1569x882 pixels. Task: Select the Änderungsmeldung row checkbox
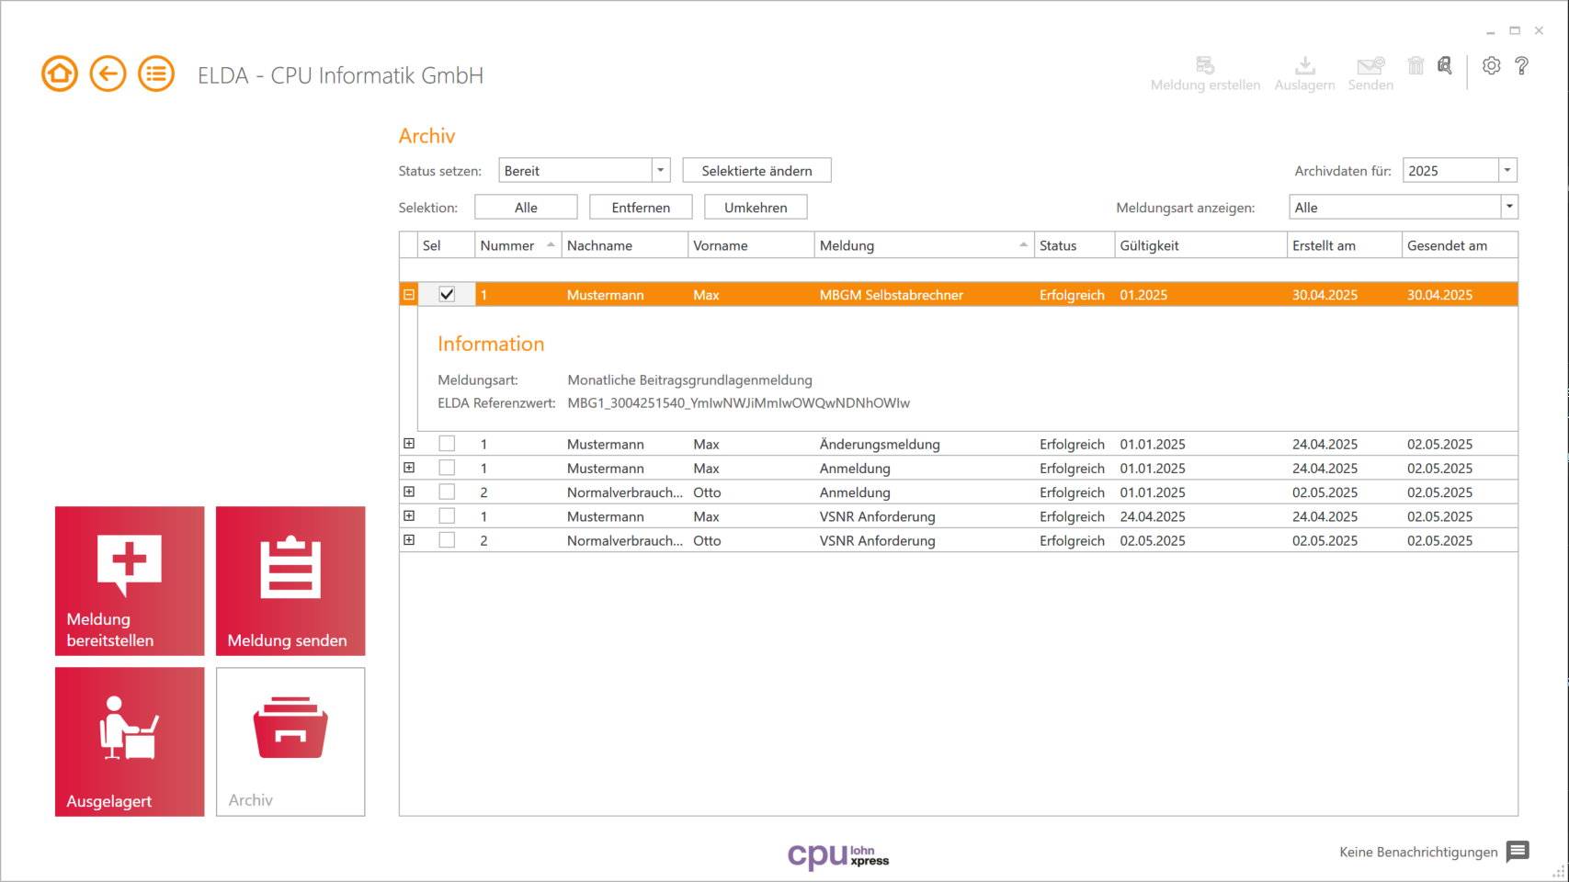click(447, 444)
